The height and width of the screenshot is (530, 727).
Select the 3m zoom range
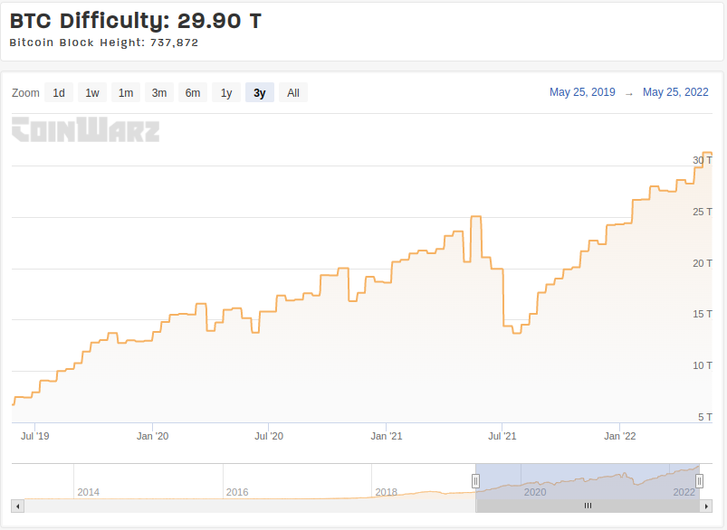pos(159,92)
